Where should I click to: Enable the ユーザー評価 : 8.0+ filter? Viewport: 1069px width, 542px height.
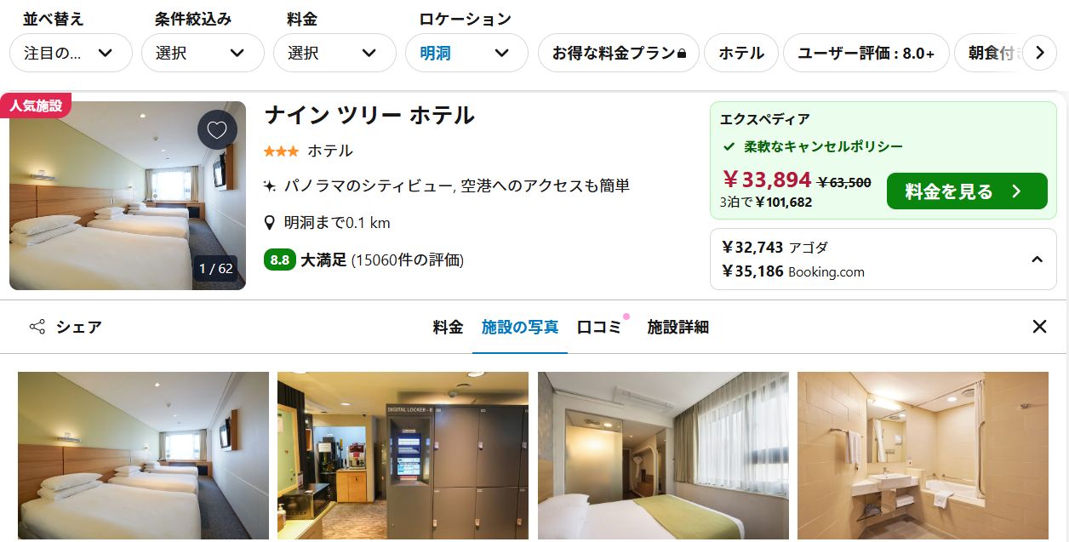tap(866, 53)
